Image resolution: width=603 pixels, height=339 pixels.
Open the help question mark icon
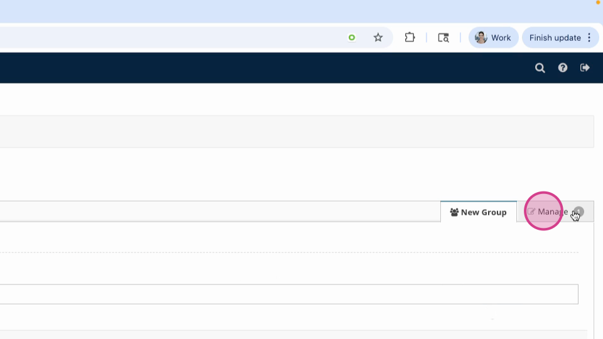(x=563, y=68)
